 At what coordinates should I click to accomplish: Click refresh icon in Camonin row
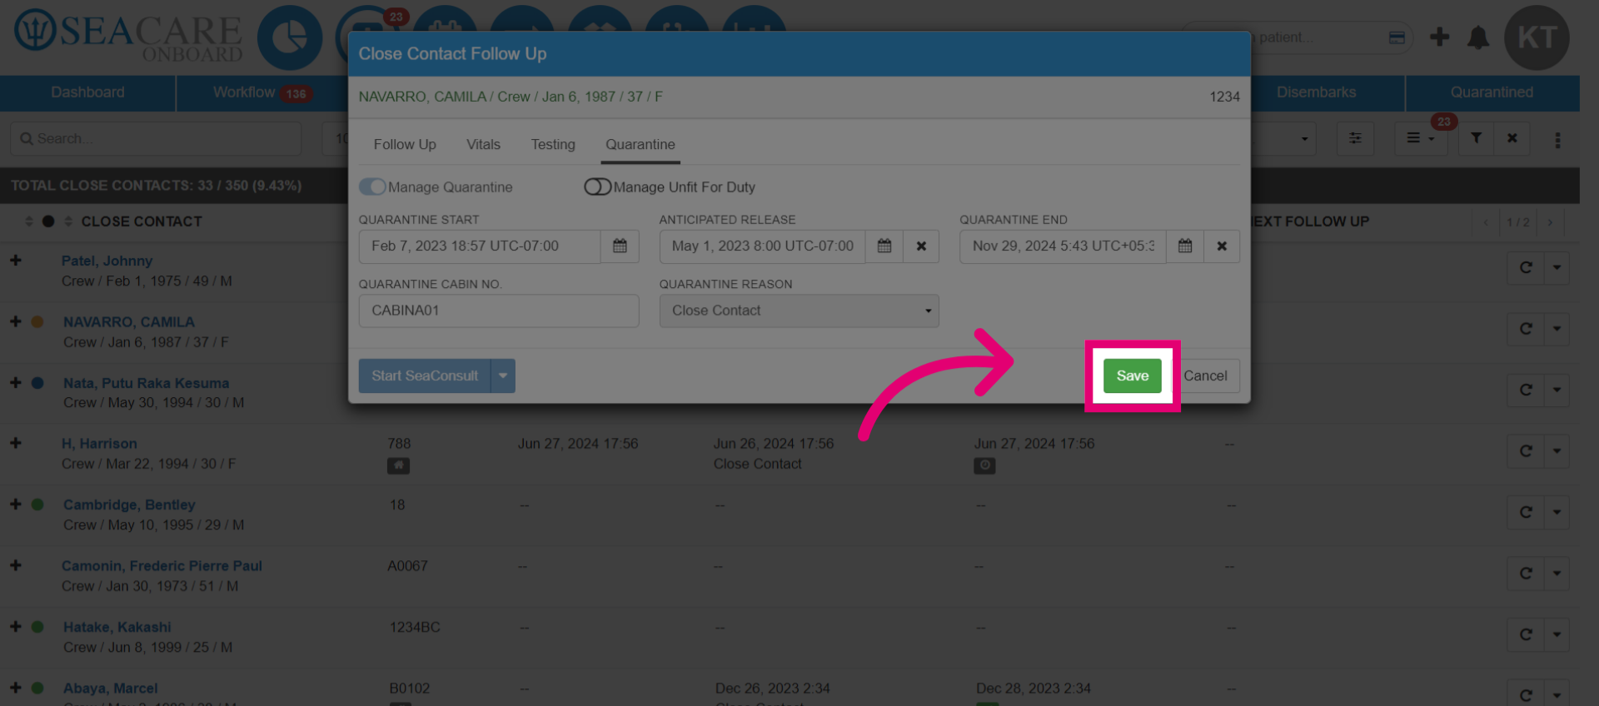(1526, 574)
